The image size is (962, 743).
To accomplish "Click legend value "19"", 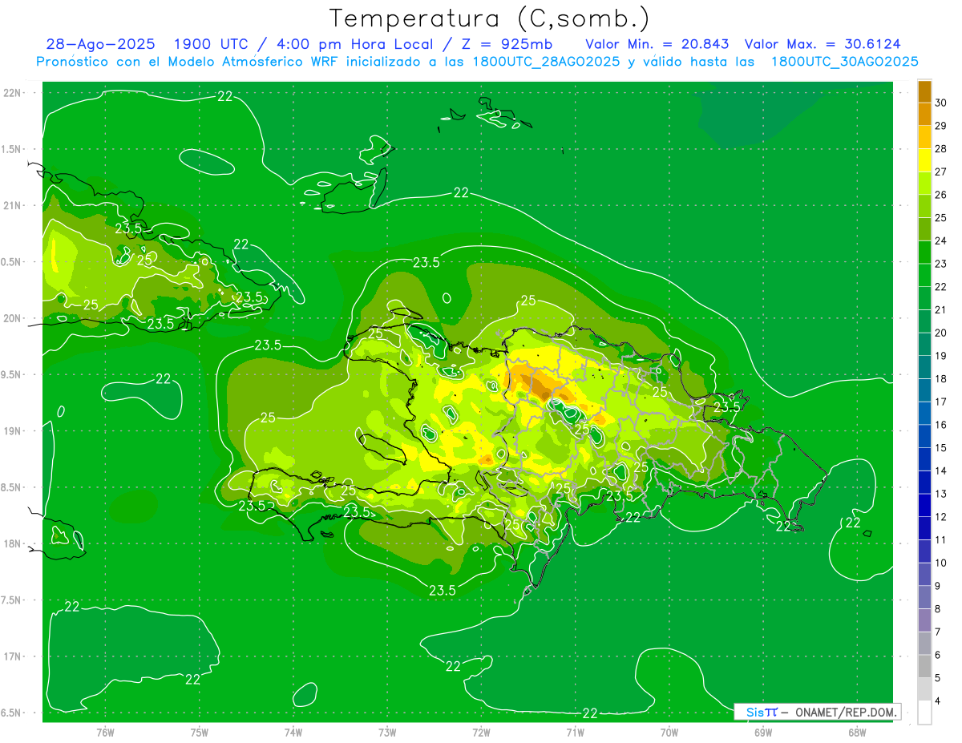I will coord(941,356).
